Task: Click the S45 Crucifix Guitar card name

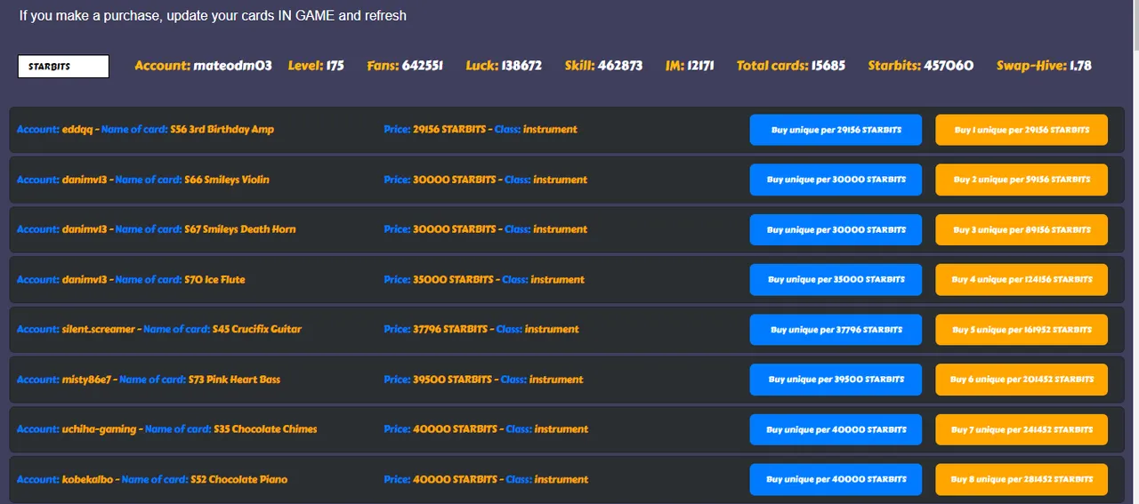Action: coord(256,329)
